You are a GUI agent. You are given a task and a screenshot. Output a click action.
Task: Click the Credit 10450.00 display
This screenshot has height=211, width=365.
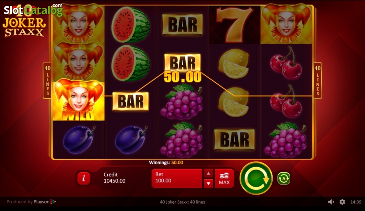(x=114, y=178)
